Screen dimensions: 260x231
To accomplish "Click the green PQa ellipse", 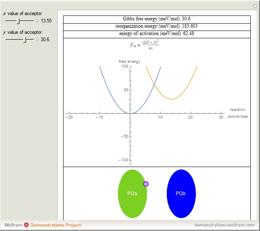I will coord(132,194).
